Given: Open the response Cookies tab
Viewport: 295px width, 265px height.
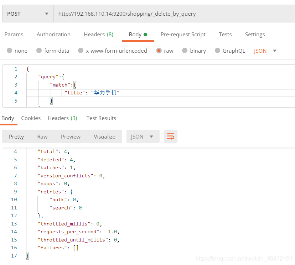Looking at the screenshot, I should point(31,118).
